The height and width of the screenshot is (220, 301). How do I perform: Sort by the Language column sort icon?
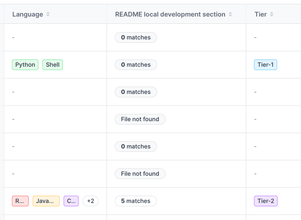48,15
